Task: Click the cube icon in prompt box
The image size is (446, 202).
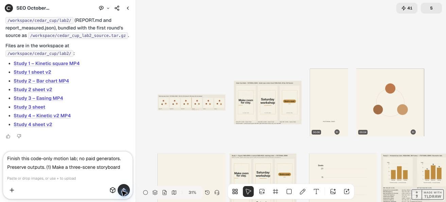Action: point(113,190)
